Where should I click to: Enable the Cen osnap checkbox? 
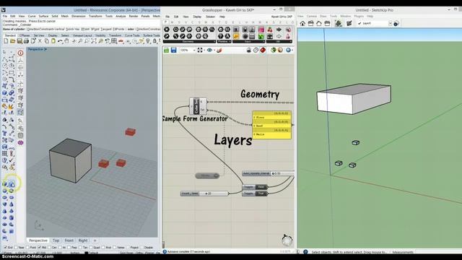click(50, 247)
